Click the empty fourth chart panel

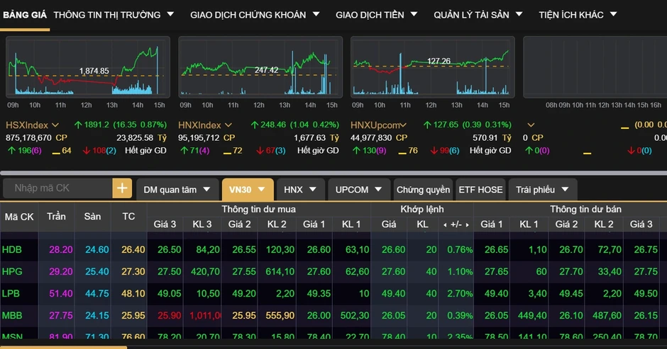click(x=595, y=67)
